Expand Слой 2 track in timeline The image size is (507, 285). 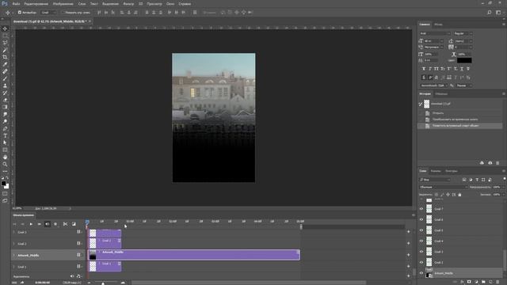[14, 244]
